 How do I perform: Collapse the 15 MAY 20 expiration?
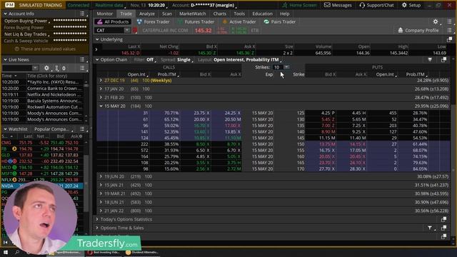point(101,106)
